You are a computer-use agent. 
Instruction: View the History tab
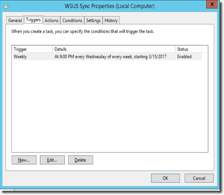(111, 20)
